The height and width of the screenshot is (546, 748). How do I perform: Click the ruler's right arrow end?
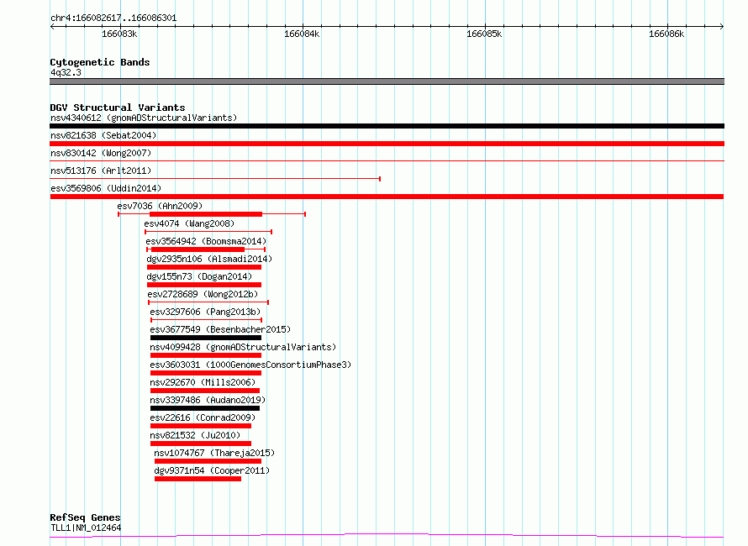(722, 26)
